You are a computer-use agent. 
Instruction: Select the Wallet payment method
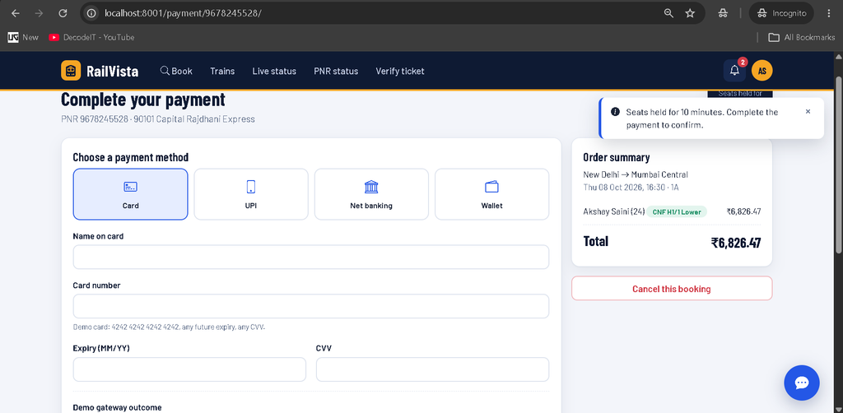coord(492,194)
